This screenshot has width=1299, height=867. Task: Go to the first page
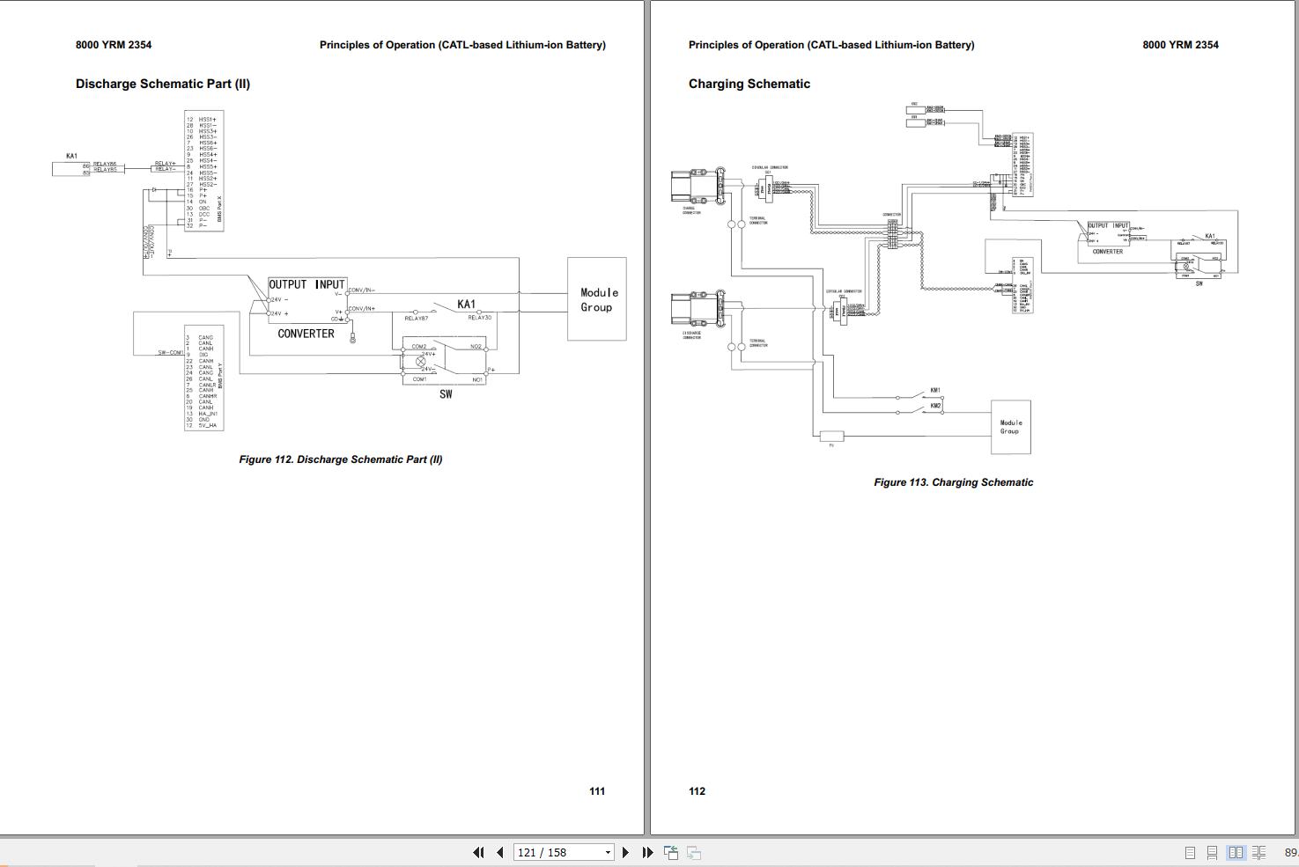(x=478, y=852)
